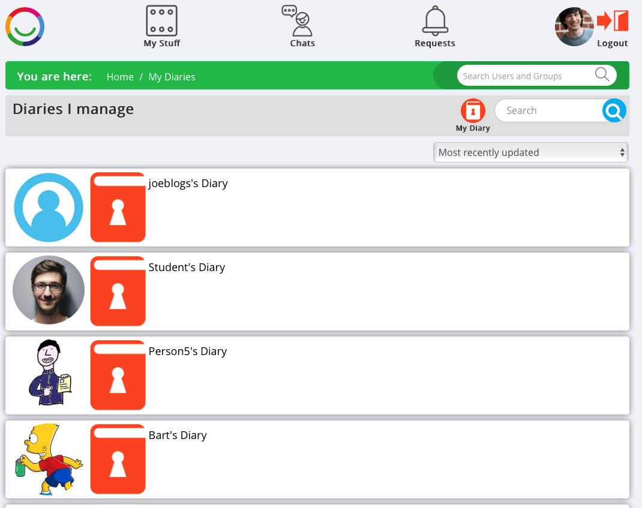The height and width of the screenshot is (508, 642).
Task: Open the joeblogs's Diary title
Action: (x=188, y=184)
